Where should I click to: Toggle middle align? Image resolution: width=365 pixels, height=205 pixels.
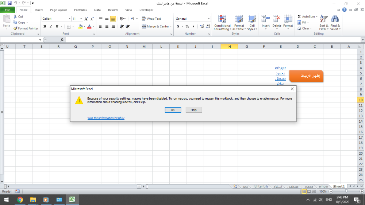(x=107, y=18)
